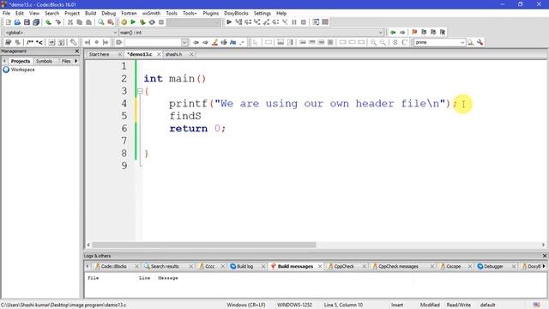
Task: Open the Debugger log tab
Action: [493, 266]
